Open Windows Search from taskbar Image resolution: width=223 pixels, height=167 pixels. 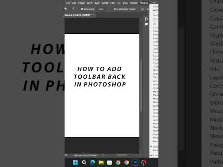(x=84, y=162)
